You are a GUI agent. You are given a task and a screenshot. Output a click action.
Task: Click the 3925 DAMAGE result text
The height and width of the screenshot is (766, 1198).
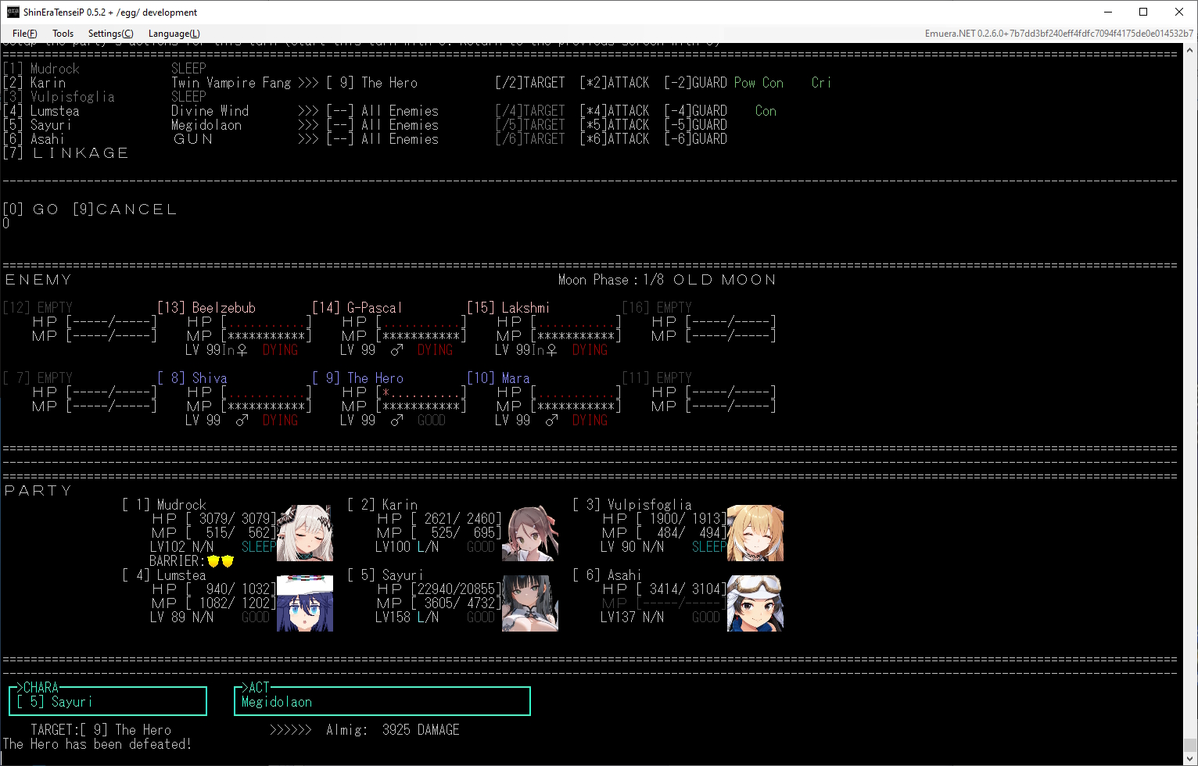coord(421,730)
